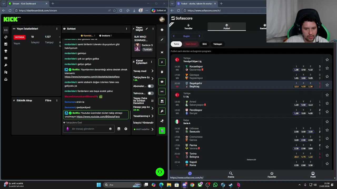Click the taskbar Ara search box
This screenshot has width=337, height=189.
(122, 185)
